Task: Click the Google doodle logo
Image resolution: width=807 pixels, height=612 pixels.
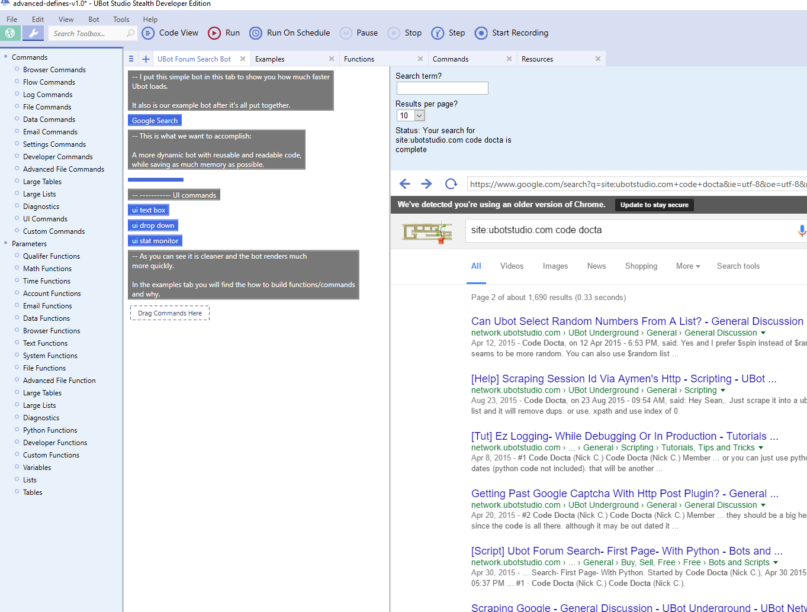Action: (427, 232)
